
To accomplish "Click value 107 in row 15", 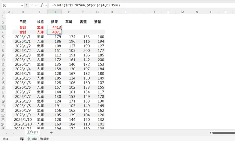I will point(97,83).
